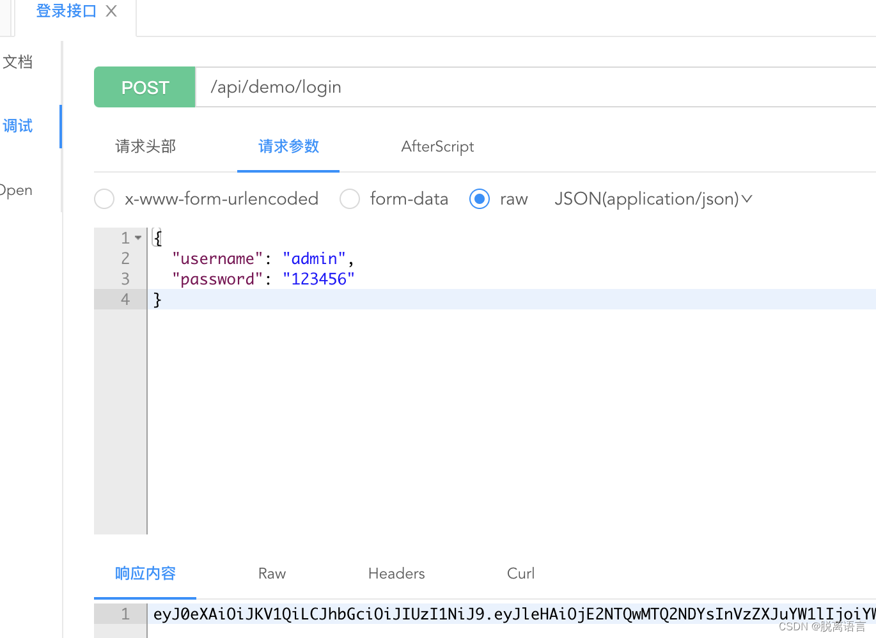
Task: Select the 请求参数 tab
Action: (x=288, y=146)
